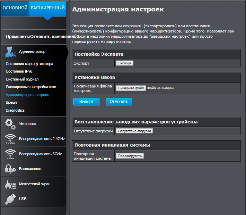Click the 5GHz Wi-Fi icon
The image size is (246, 215).
pos(10,154)
